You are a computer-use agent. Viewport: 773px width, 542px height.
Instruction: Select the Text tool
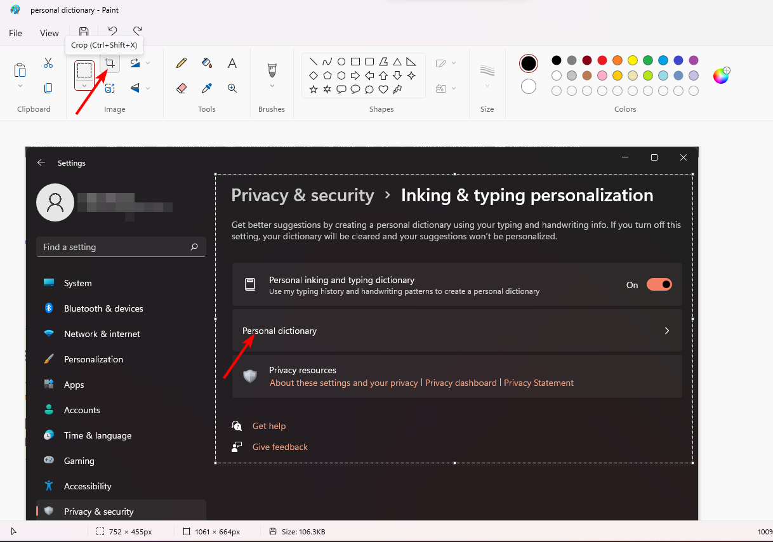pos(232,63)
